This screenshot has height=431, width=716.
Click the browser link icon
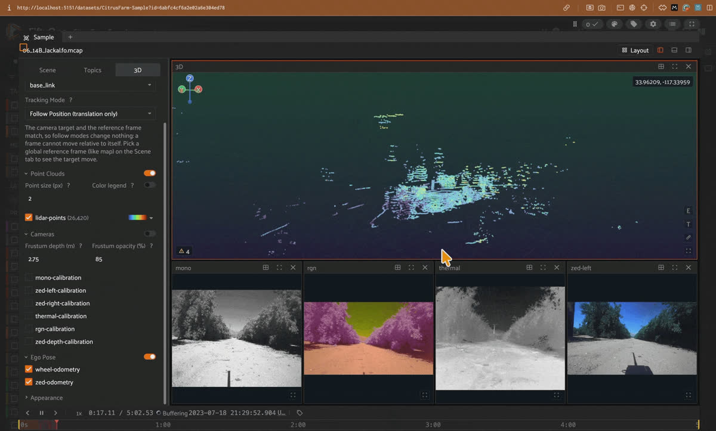[x=566, y=8]
